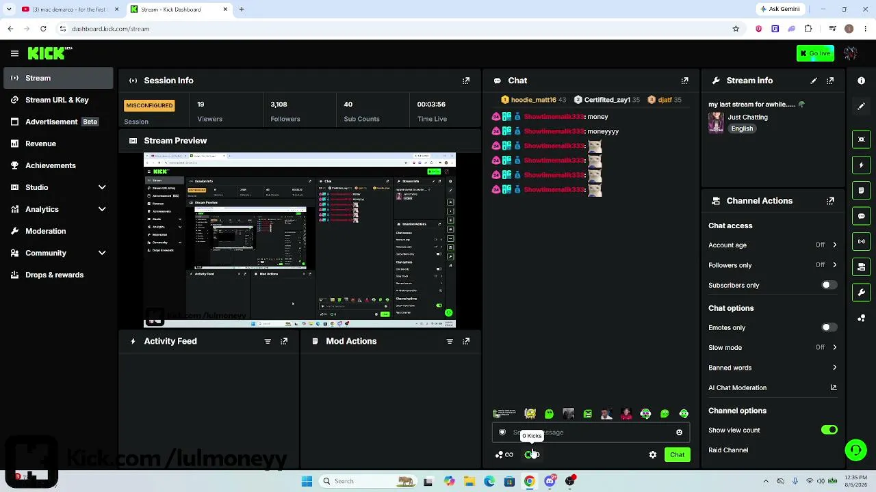This screenshot has height=492, width=876.
Task: Toggle the Stream info wrench widget in the right rail
Action: 861,292
